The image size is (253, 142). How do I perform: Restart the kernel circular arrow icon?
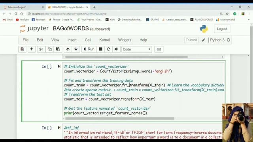tap(108, 49)
